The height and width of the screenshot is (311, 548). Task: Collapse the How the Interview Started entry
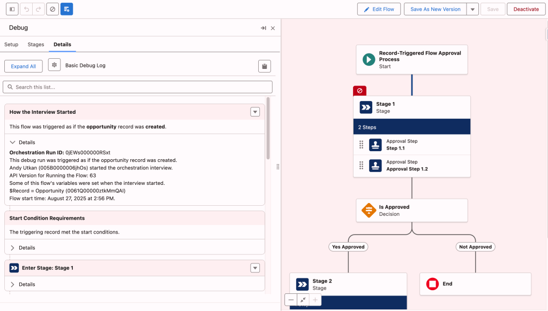pyautogui.click(x=255, y=112)
